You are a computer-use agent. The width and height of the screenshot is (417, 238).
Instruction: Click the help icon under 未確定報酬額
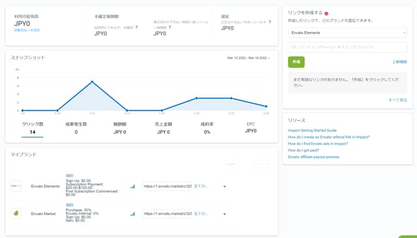(137, 27)
